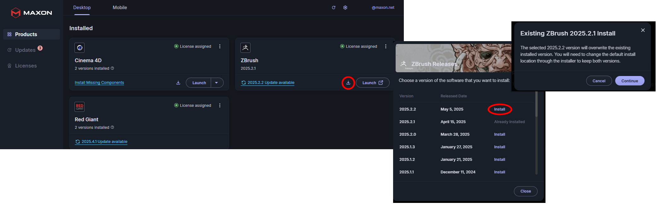Close the Existing ZBrush Install dialog
Viewport: 660px width, 207px height.
[x=643, y=30]
